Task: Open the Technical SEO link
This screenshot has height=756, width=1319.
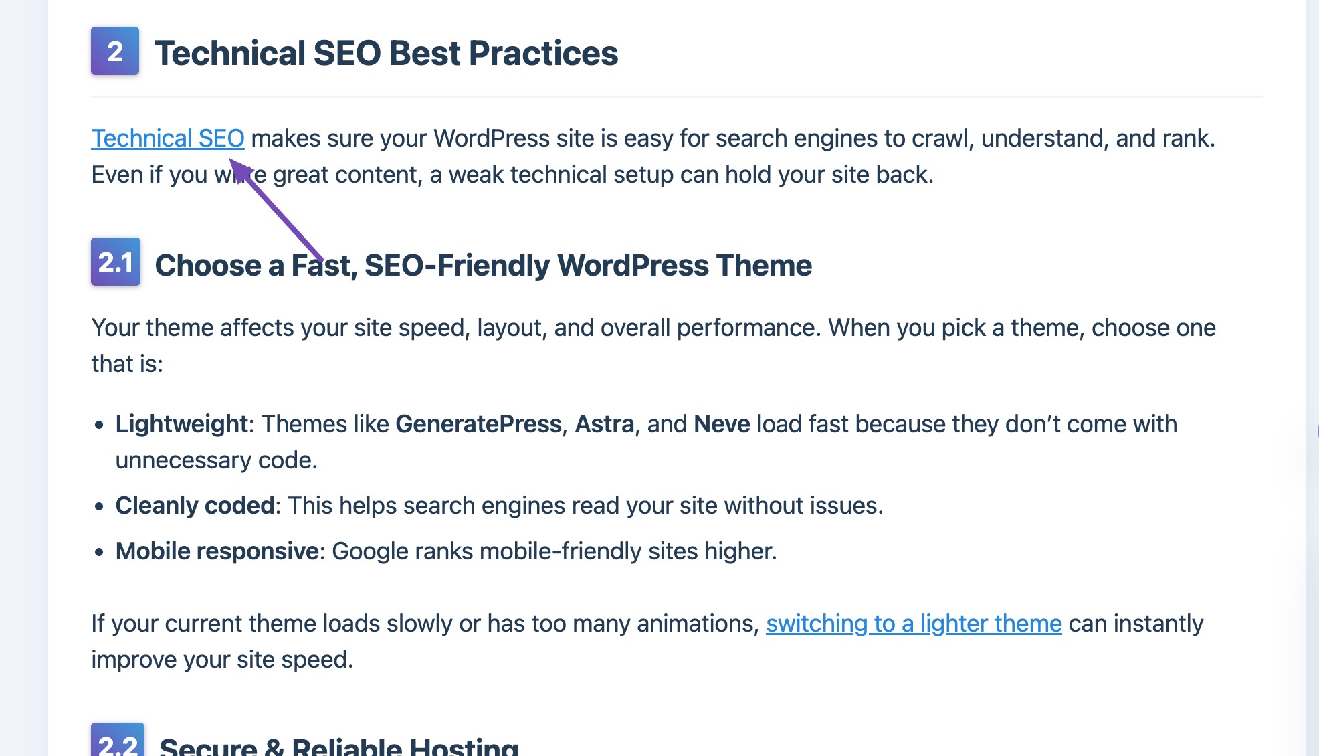Action: [167, 138]
